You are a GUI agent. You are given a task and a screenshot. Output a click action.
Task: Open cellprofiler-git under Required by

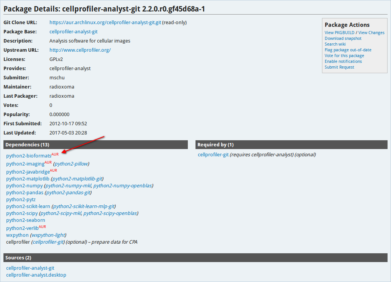pos(213,154)
